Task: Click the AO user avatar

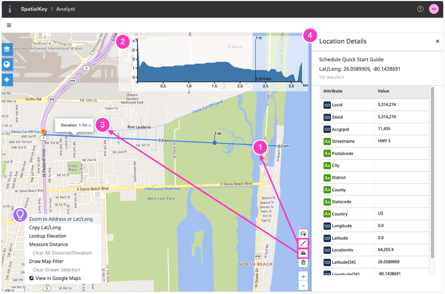Action: pos(434,9)
